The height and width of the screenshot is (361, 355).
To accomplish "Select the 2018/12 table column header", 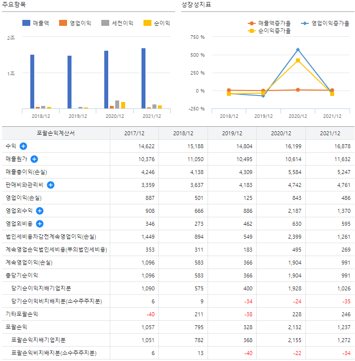I will [183, 133].
